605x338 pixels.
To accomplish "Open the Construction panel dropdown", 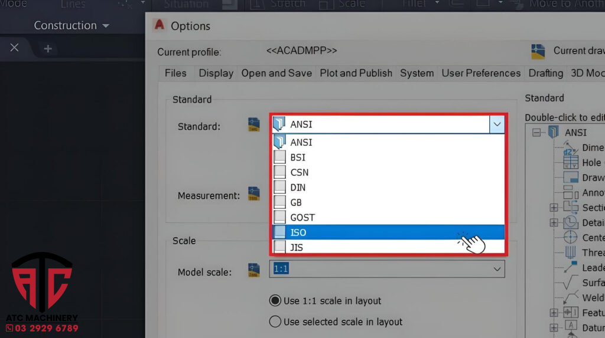I will pyautogui.click(x=106, y=26).
